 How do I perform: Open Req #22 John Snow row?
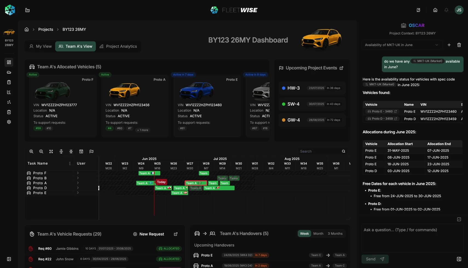105,259
